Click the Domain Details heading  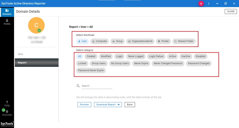click(x=28, y=12)
